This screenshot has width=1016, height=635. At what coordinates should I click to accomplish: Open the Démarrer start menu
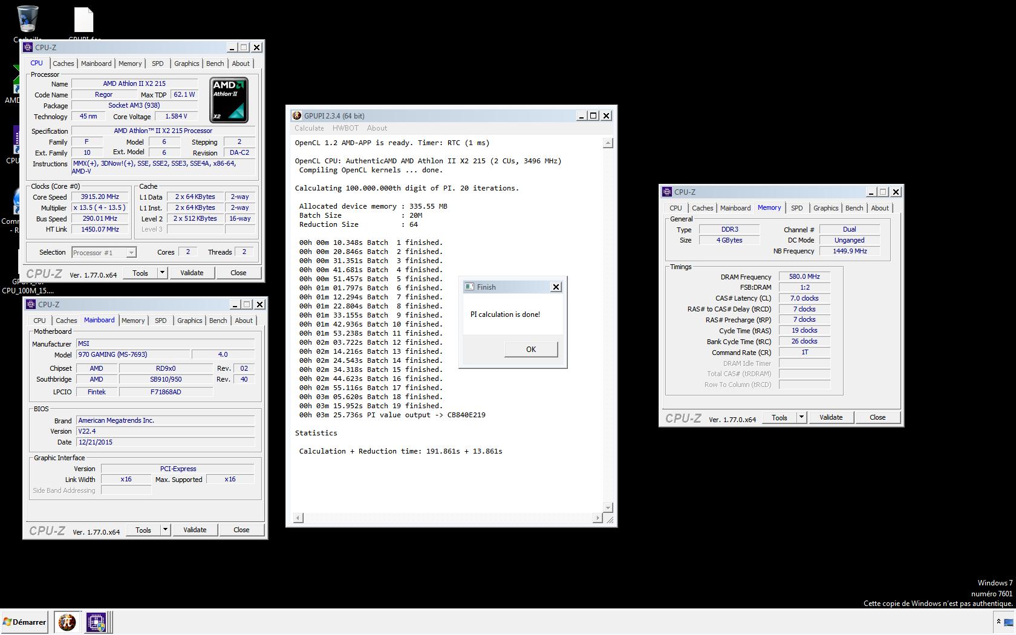(x=25, y=622)
